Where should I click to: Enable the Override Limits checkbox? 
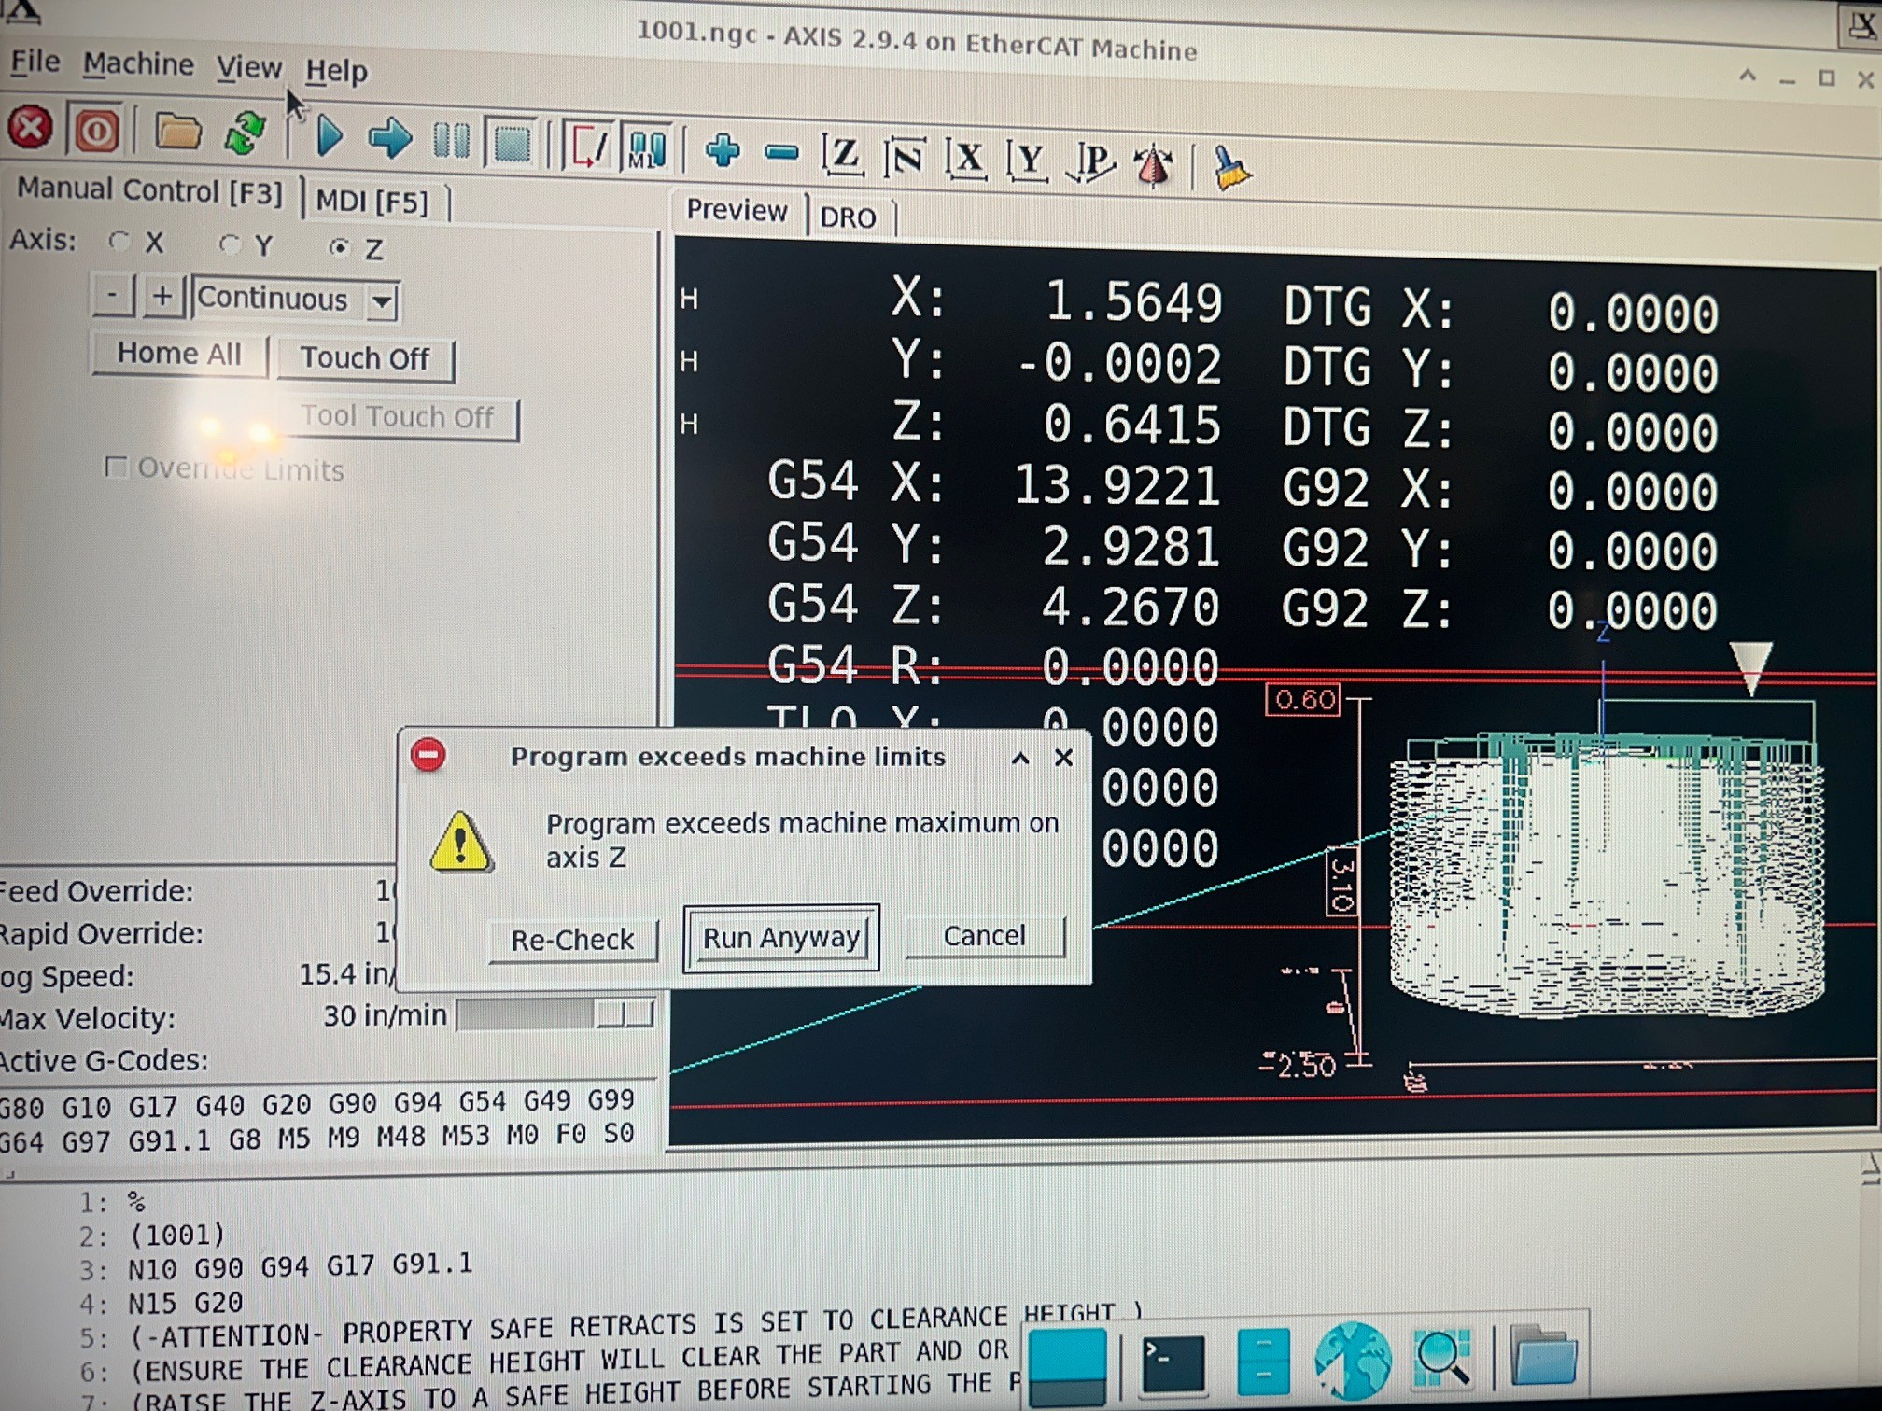(116, 467)
